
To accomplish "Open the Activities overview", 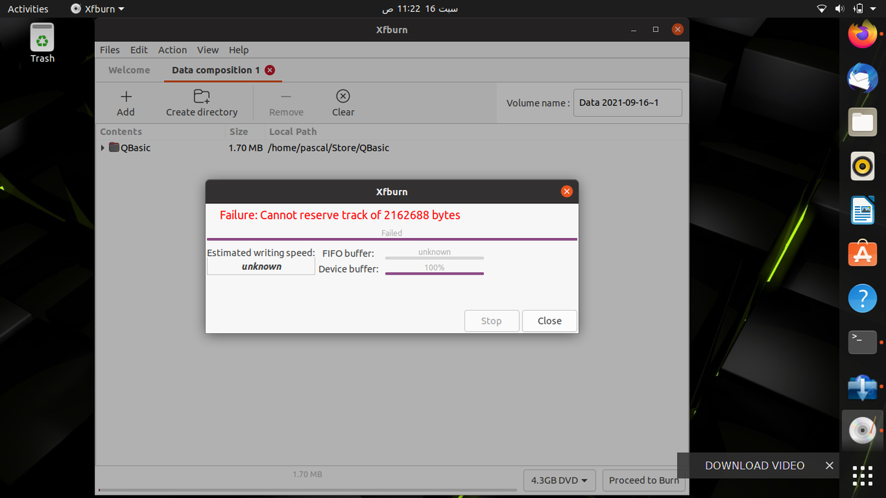I will click(x=28, y=9).
